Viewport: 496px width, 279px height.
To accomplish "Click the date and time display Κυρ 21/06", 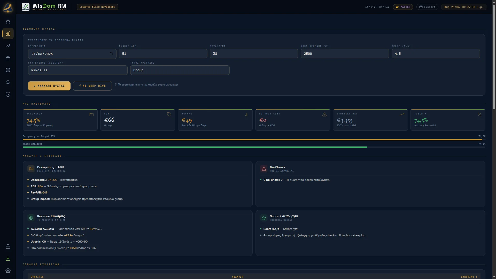I will [x=464, y=7].
